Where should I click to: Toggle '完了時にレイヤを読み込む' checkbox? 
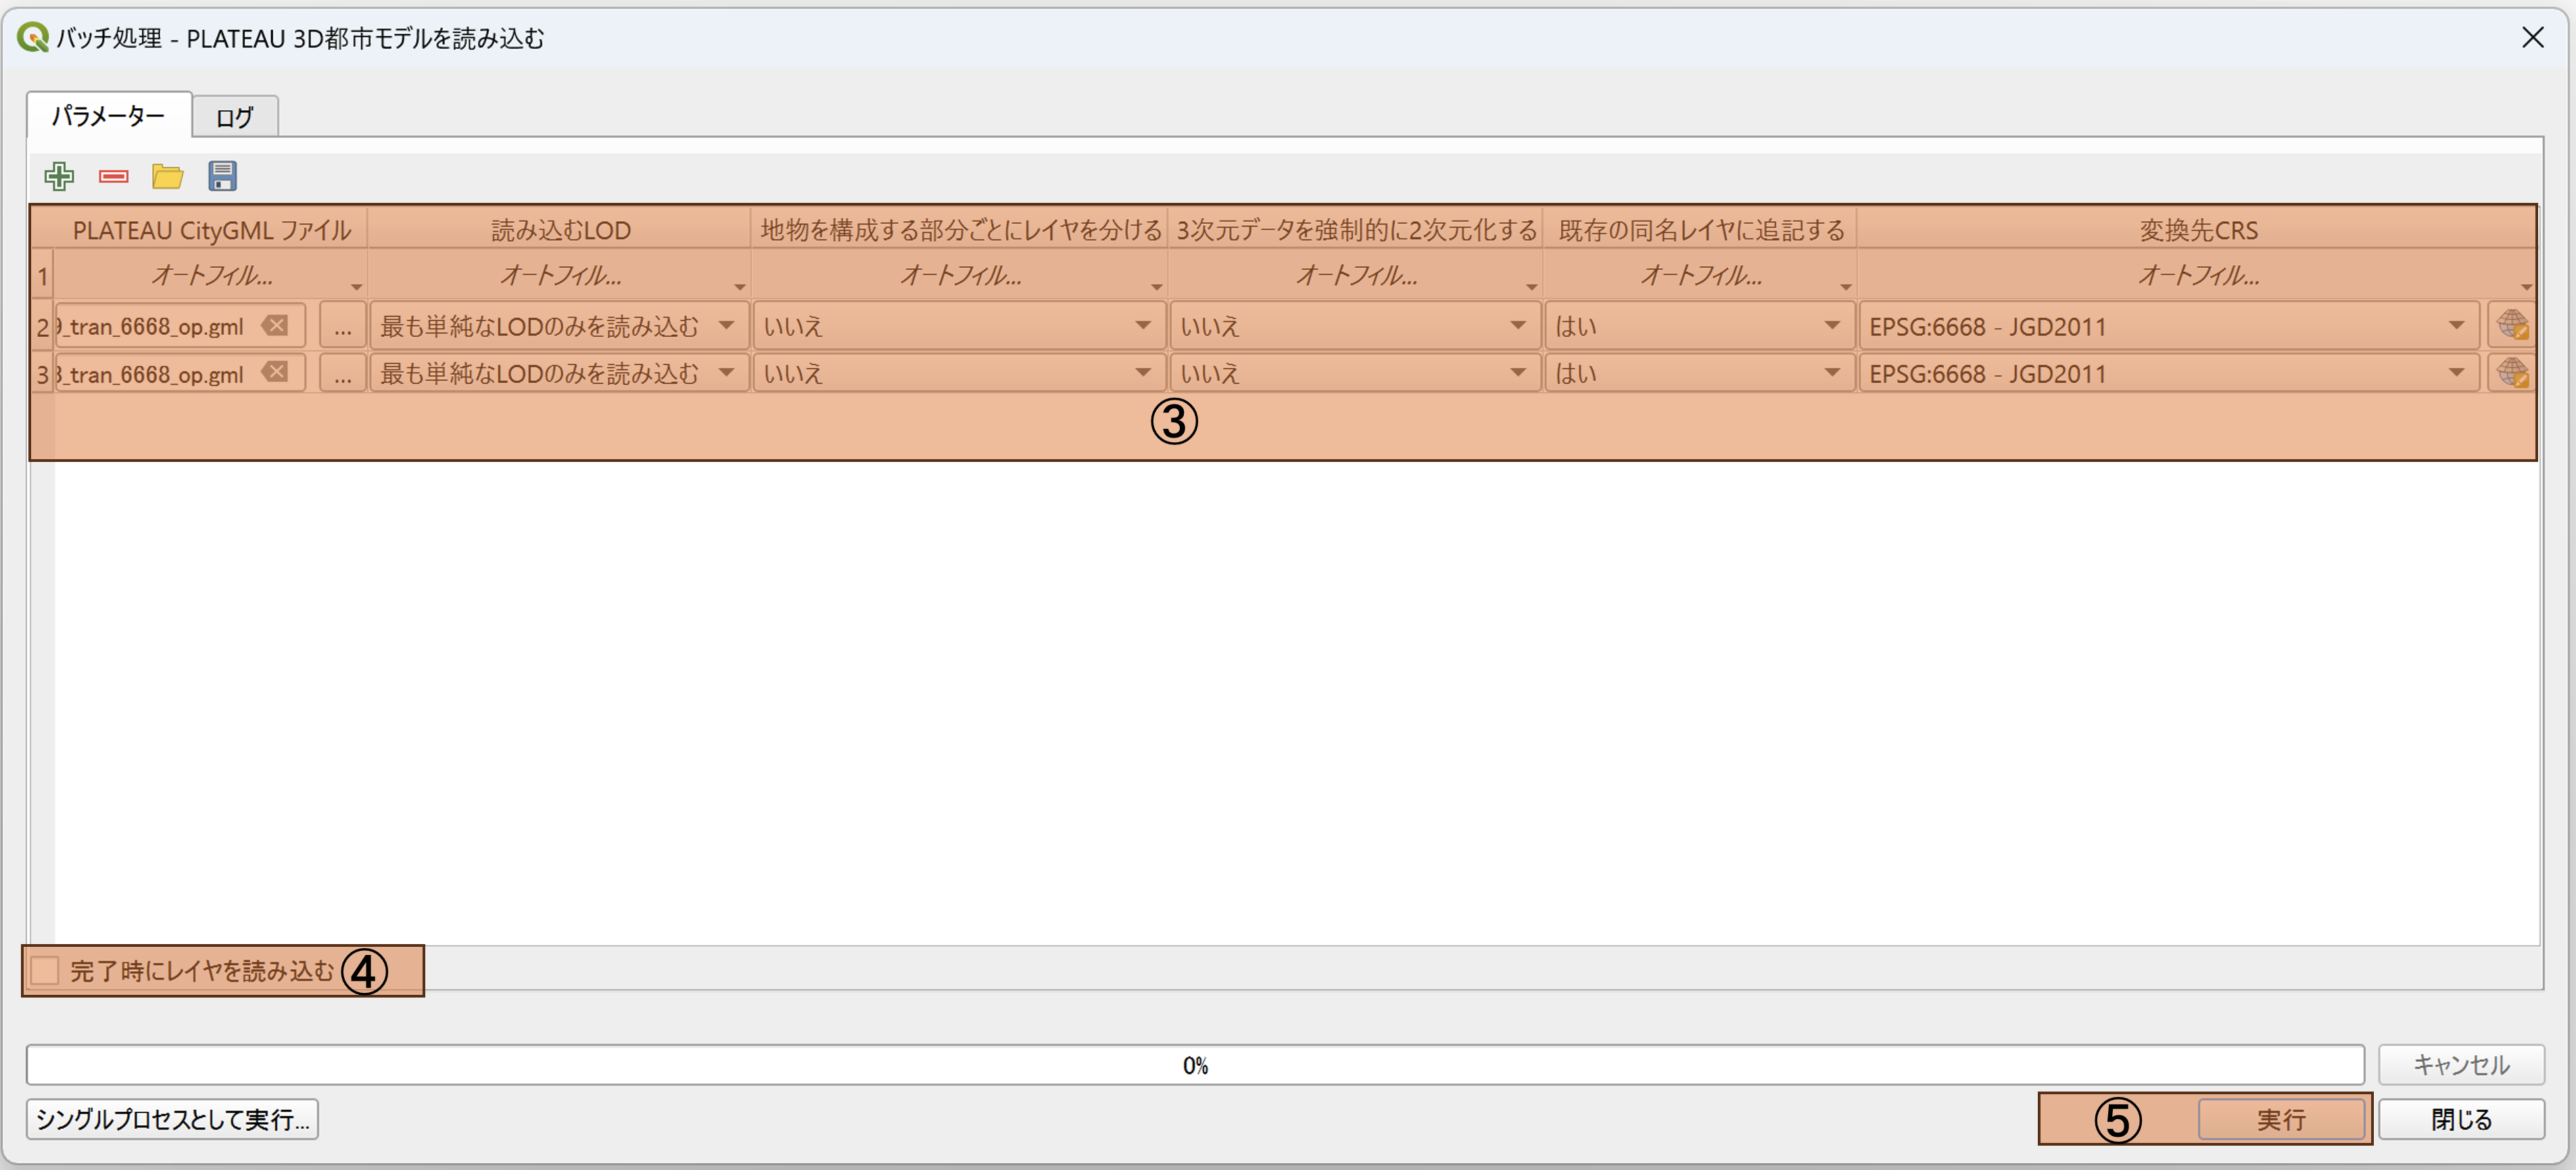coord(45,970)
